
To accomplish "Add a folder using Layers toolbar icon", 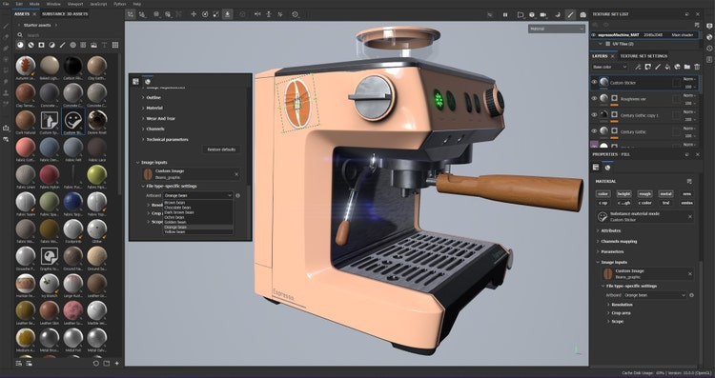I will click(x=687, y=67).
